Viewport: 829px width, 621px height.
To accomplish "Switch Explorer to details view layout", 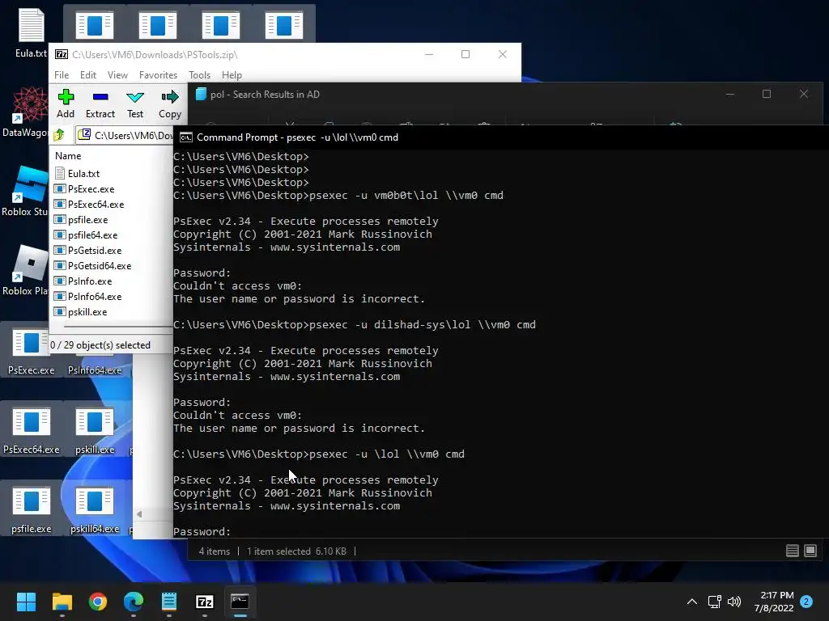I will 792,551.
